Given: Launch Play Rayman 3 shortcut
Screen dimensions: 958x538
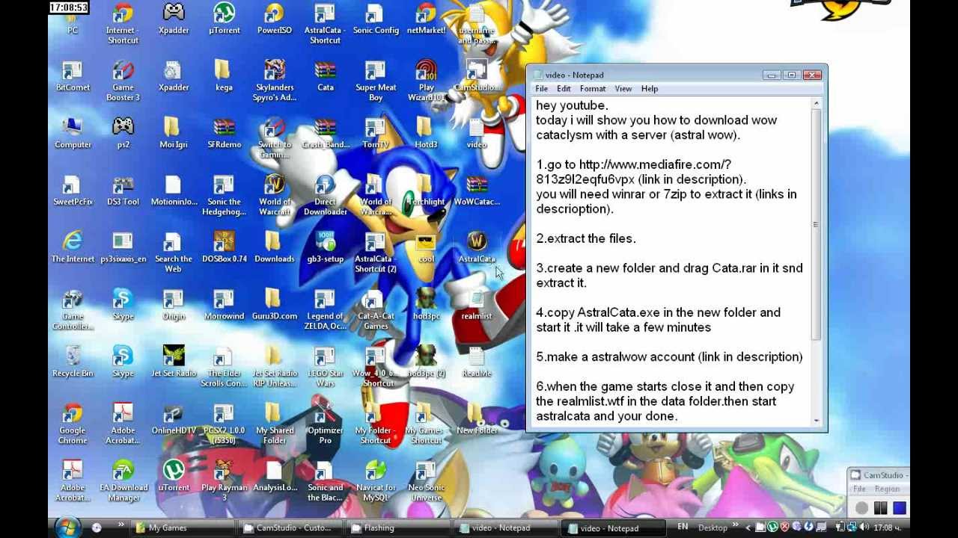Looking at the screenshot, I should pyautogui.click(x=224, y=482).
